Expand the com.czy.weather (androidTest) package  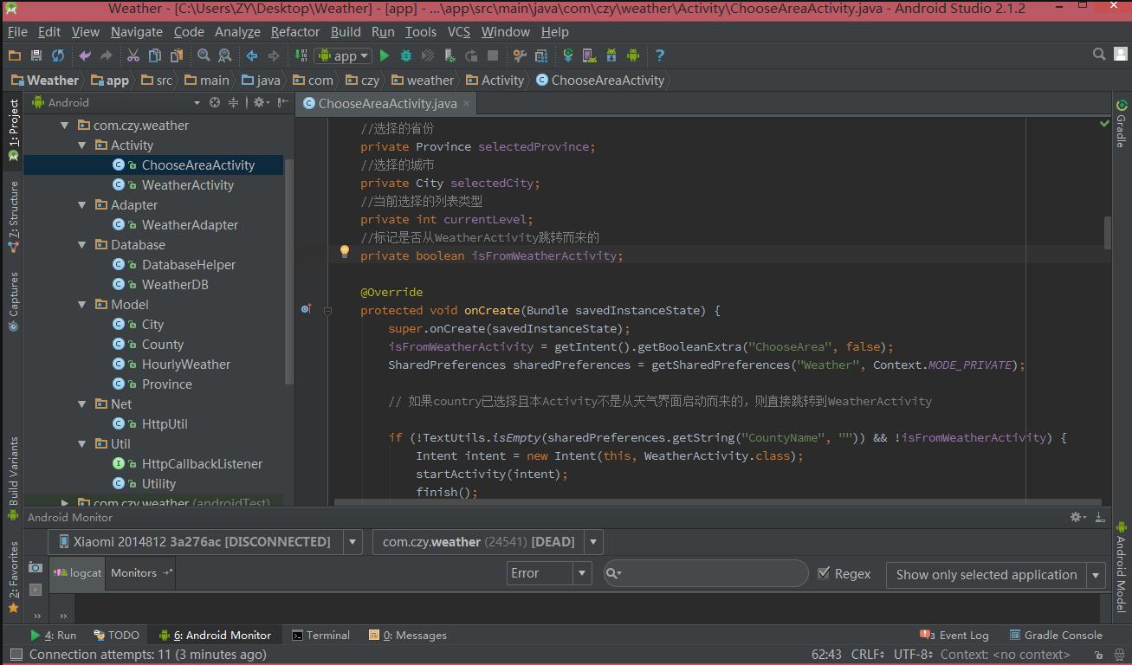[65, 502]
